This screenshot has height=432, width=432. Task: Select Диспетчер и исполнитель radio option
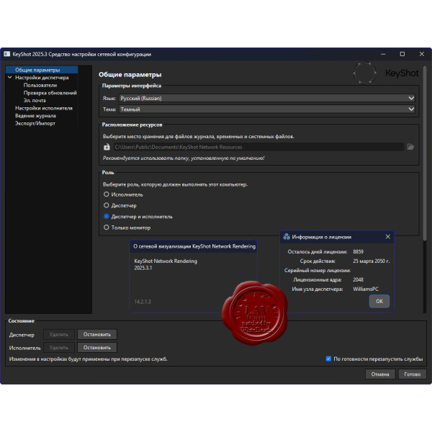pos(107,216)
